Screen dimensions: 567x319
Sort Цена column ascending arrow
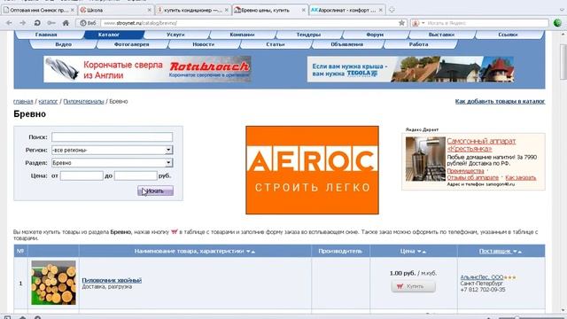pyautogui.click(x=424, y=252)
